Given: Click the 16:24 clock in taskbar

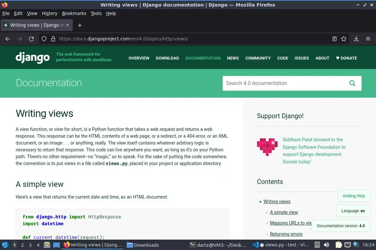Looking at the screenshot, I should pyautogui.click(x=368, y=245).
